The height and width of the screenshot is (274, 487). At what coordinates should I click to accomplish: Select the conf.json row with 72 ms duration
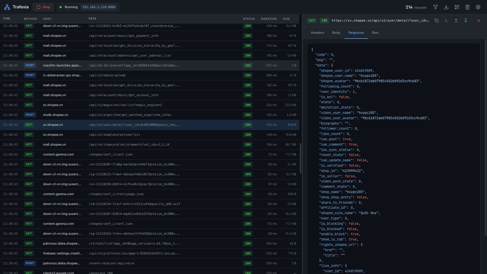click(150, 154)
